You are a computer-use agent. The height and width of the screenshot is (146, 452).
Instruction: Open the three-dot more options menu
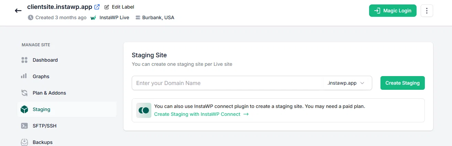tap(427, 11)
